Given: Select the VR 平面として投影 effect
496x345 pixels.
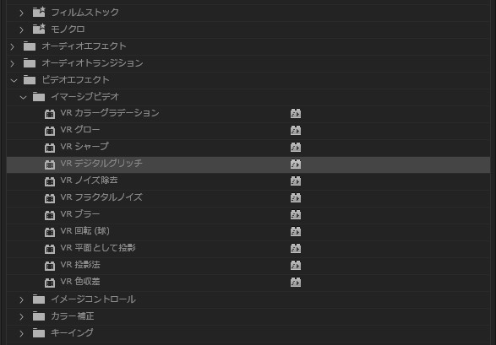Looking at the screenshot, I should coord(248,248).
